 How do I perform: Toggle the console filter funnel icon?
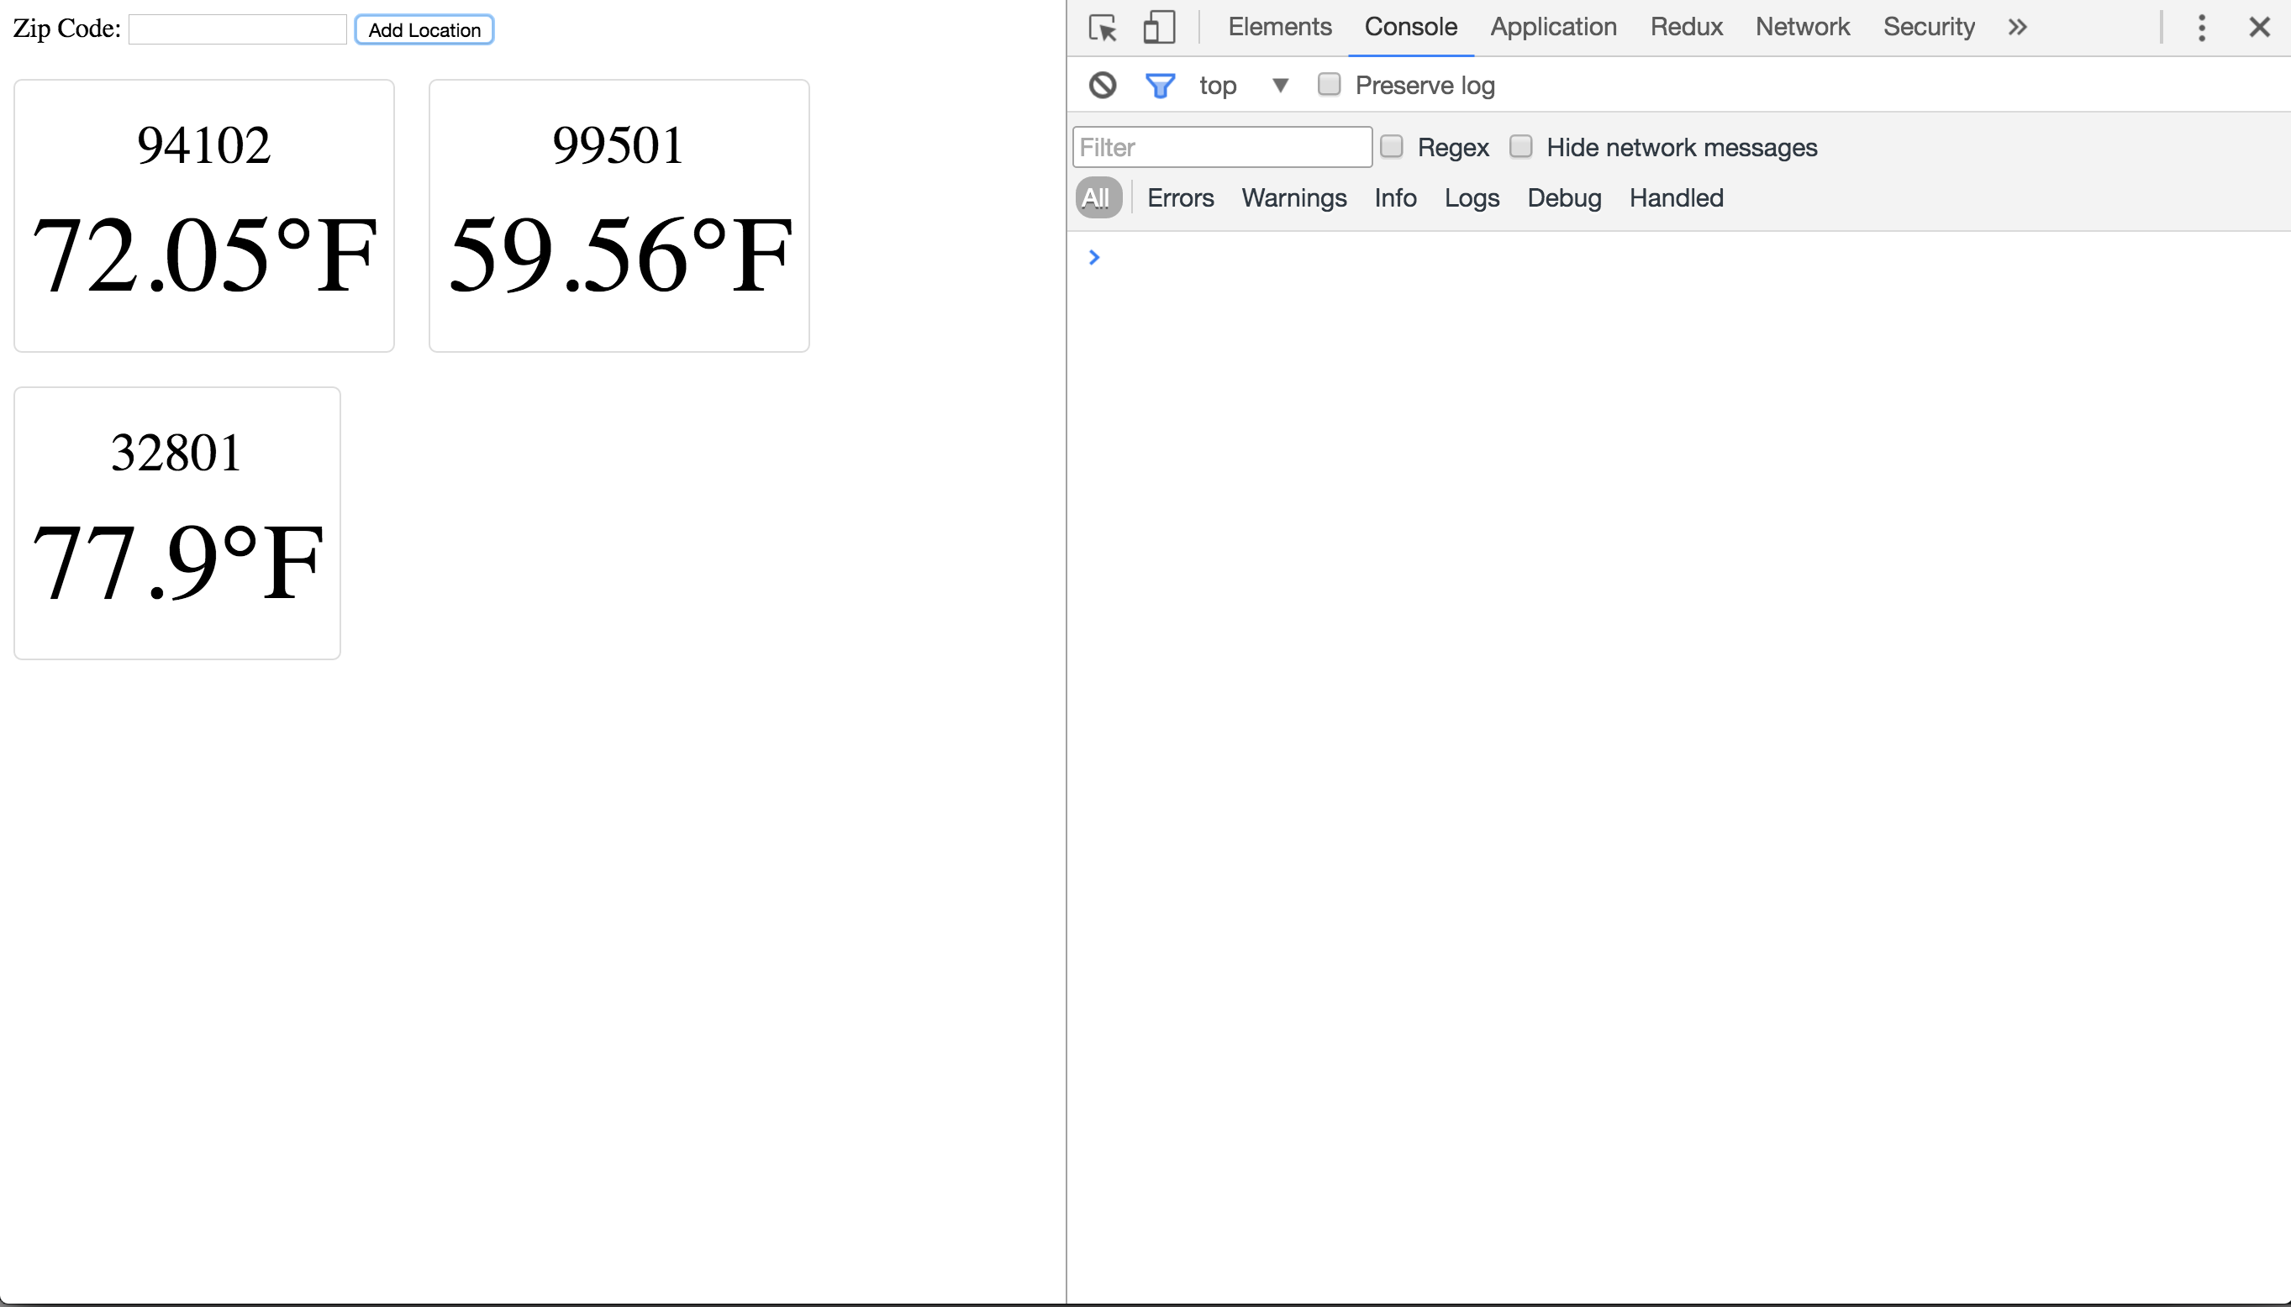pos(1160,86)
